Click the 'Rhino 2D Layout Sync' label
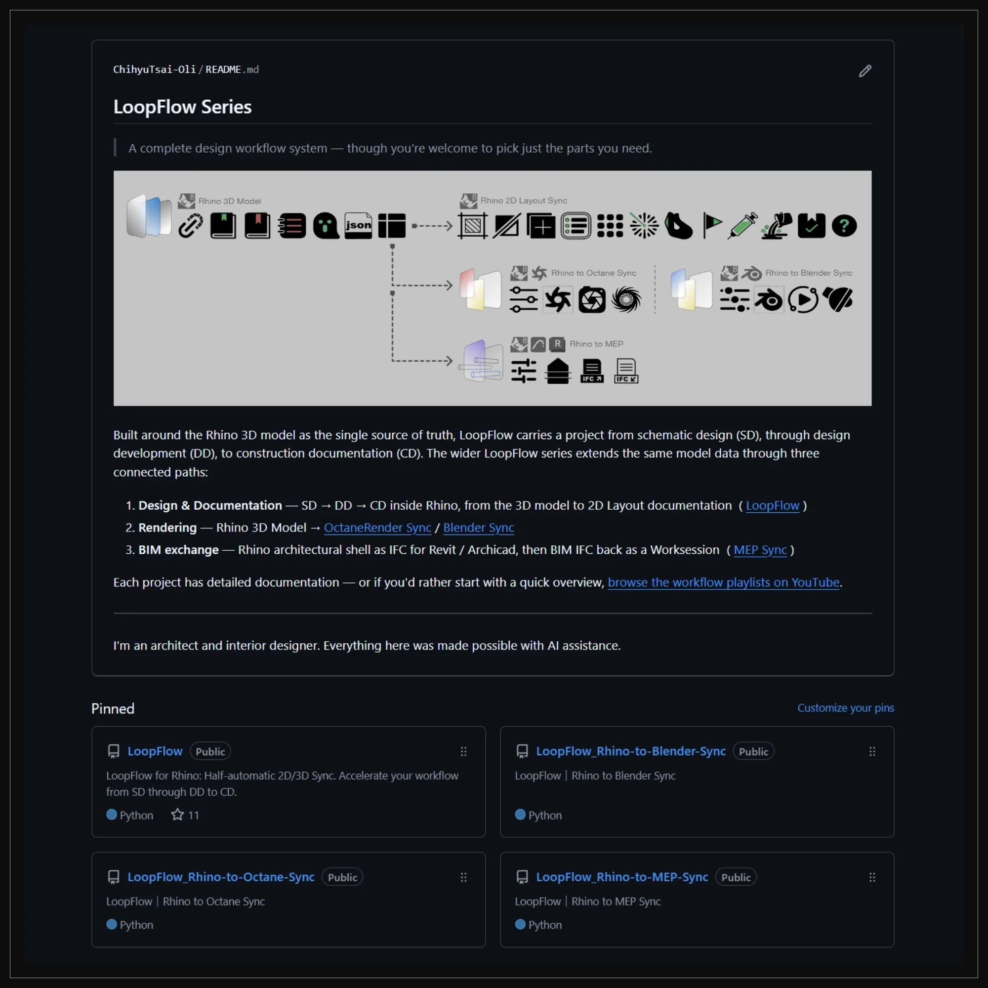Screen dimensions: 988x988 pos(524,201)
